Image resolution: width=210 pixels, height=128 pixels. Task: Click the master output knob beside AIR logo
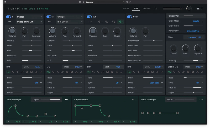pos(189,8)
